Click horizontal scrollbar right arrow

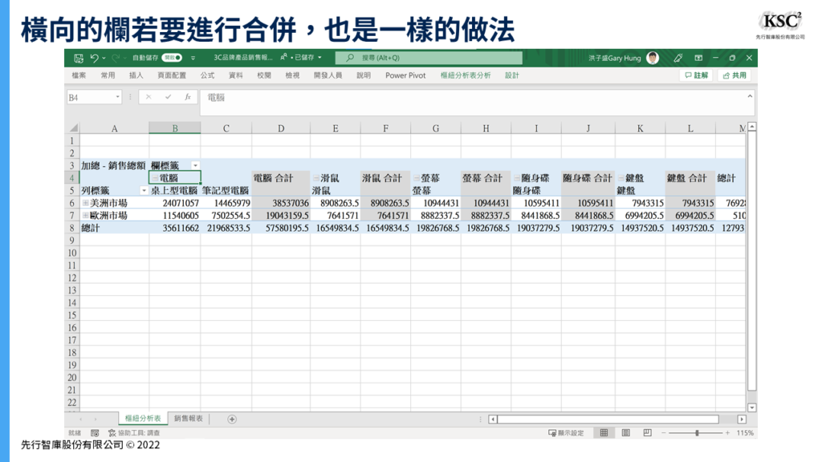742,419
